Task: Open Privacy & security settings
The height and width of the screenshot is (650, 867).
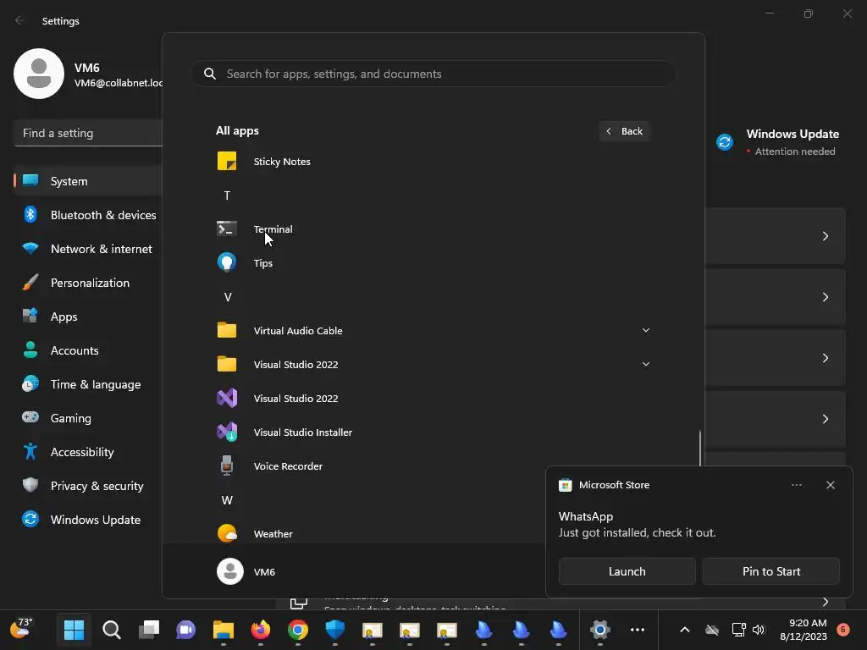Action: tap(88, 486)
